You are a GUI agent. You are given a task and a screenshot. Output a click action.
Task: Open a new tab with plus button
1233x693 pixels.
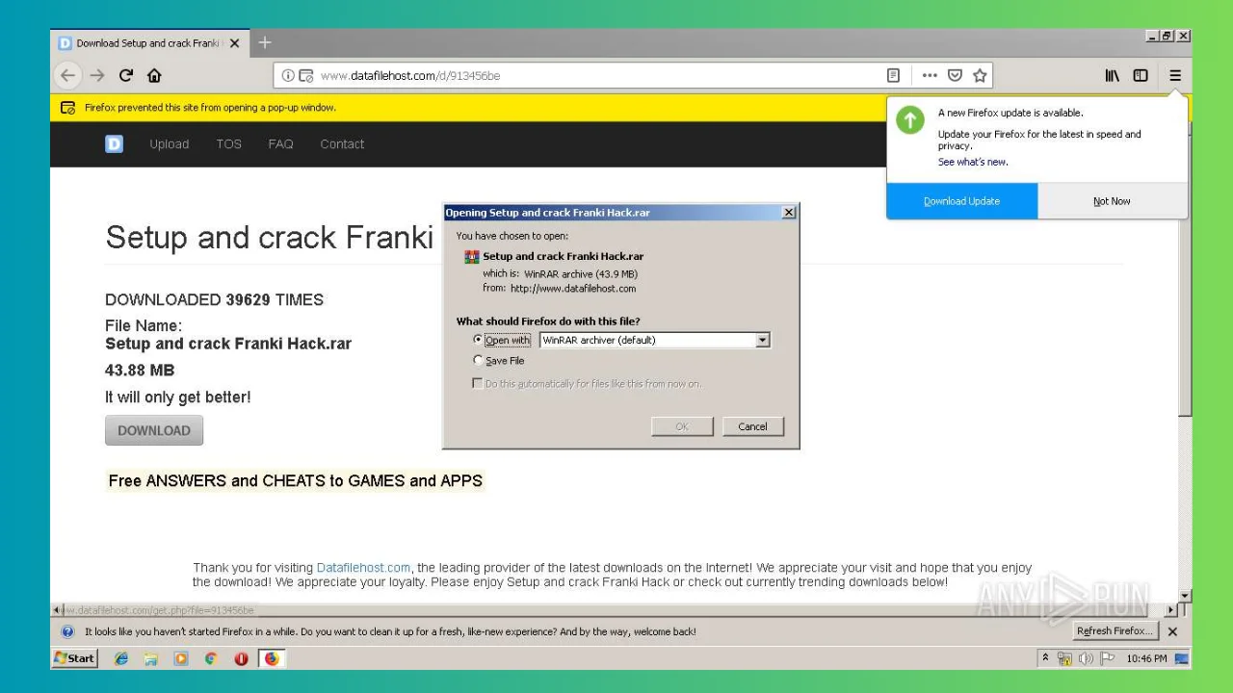tap(265, 42)
